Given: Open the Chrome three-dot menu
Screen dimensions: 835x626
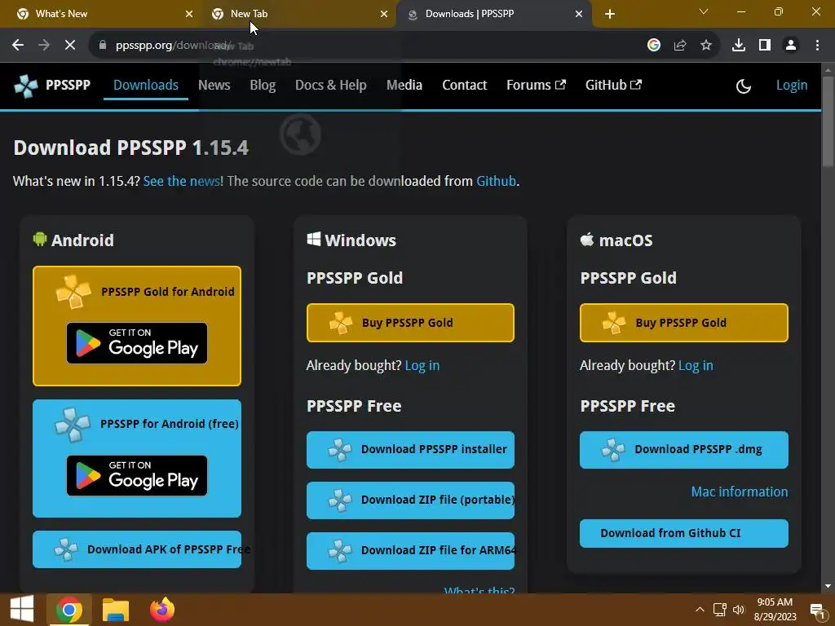Looking at the screenshot, I should (x=817, y=46).
